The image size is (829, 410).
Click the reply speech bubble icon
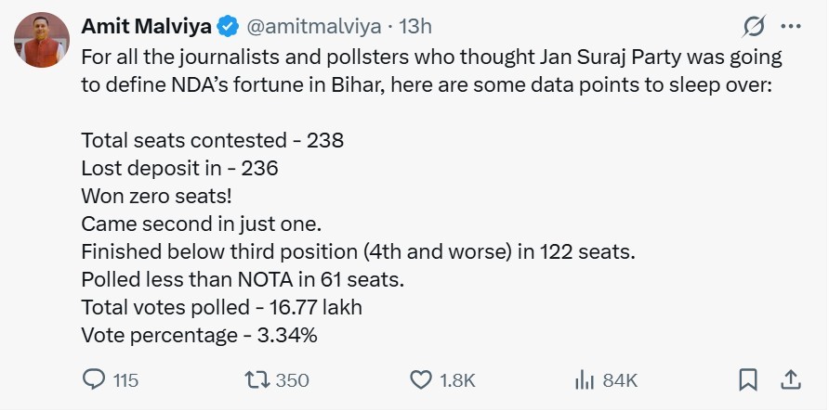tap(94, 379)
